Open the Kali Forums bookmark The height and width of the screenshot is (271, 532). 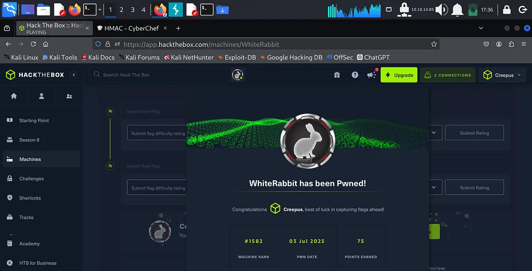[x=139, y=57]
